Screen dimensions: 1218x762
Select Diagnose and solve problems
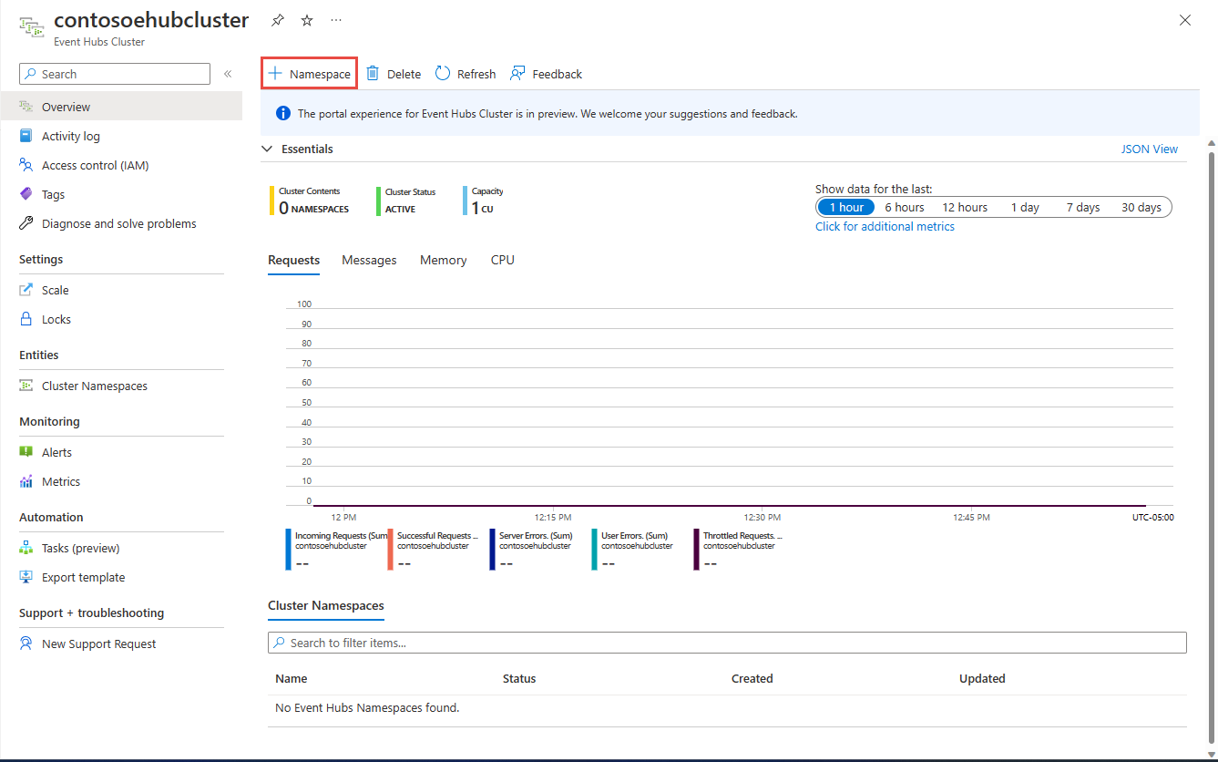(x=118, y=222)
